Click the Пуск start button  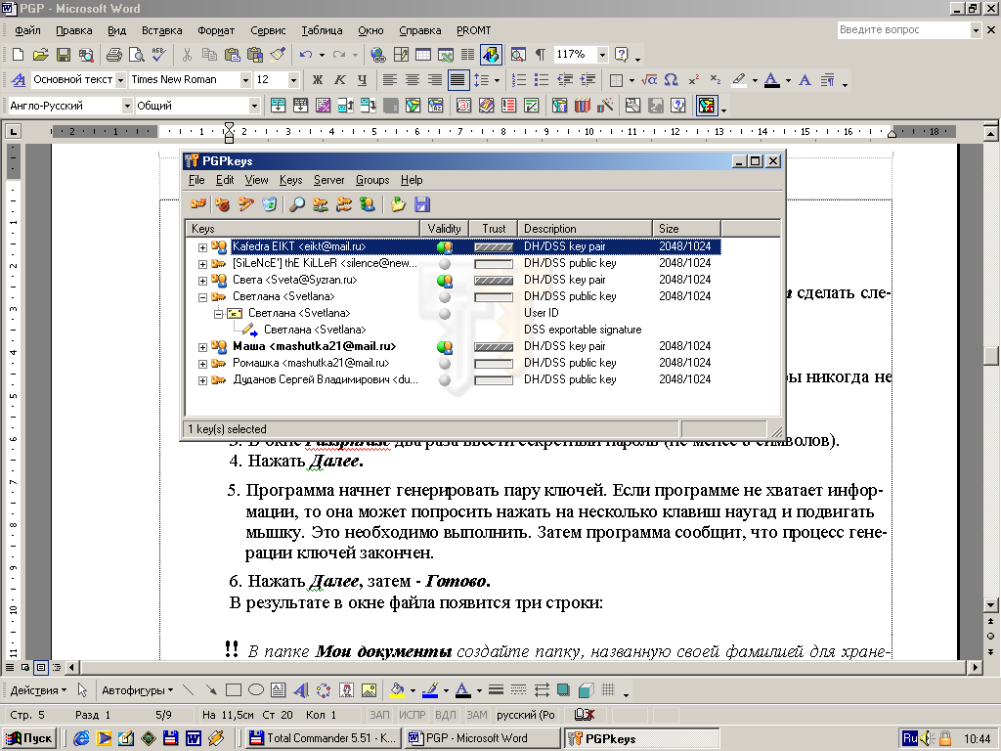[30, 738]
